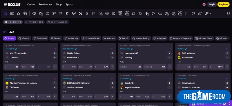Open the hamburger menu beside Woolbet logo
This screenshot has width=232, height=106.
click(6, 4)
